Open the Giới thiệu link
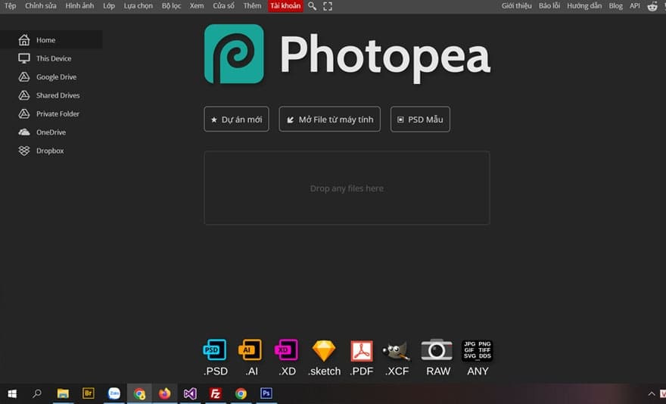Image resolution: width=666 pixels, height=404 pixels. point(516,6)
